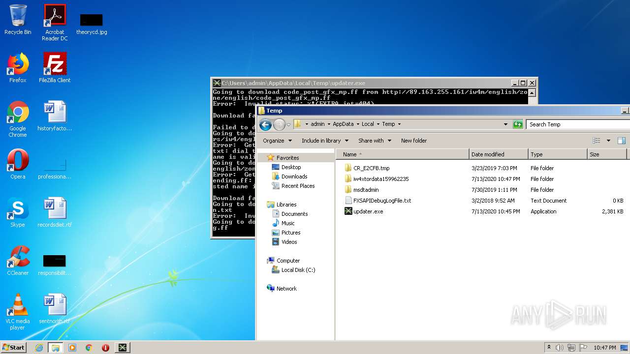Click Opera icon in taskbar
The image size is (630, 354).
pos(105,348)
